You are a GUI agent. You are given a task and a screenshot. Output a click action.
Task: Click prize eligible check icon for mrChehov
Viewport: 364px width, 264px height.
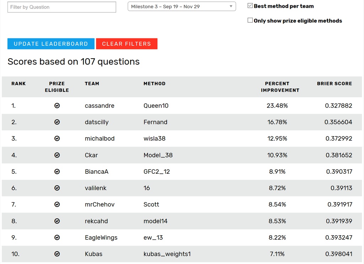point(57,204)
